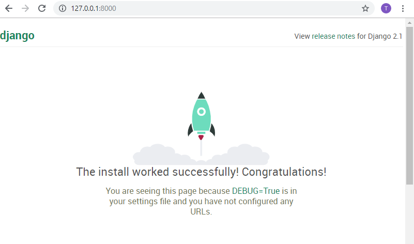This screenshot has height=244, width=414.
Task: Click the browser Forward arrow
Action: pyautogui.click(x=25, y=8)
